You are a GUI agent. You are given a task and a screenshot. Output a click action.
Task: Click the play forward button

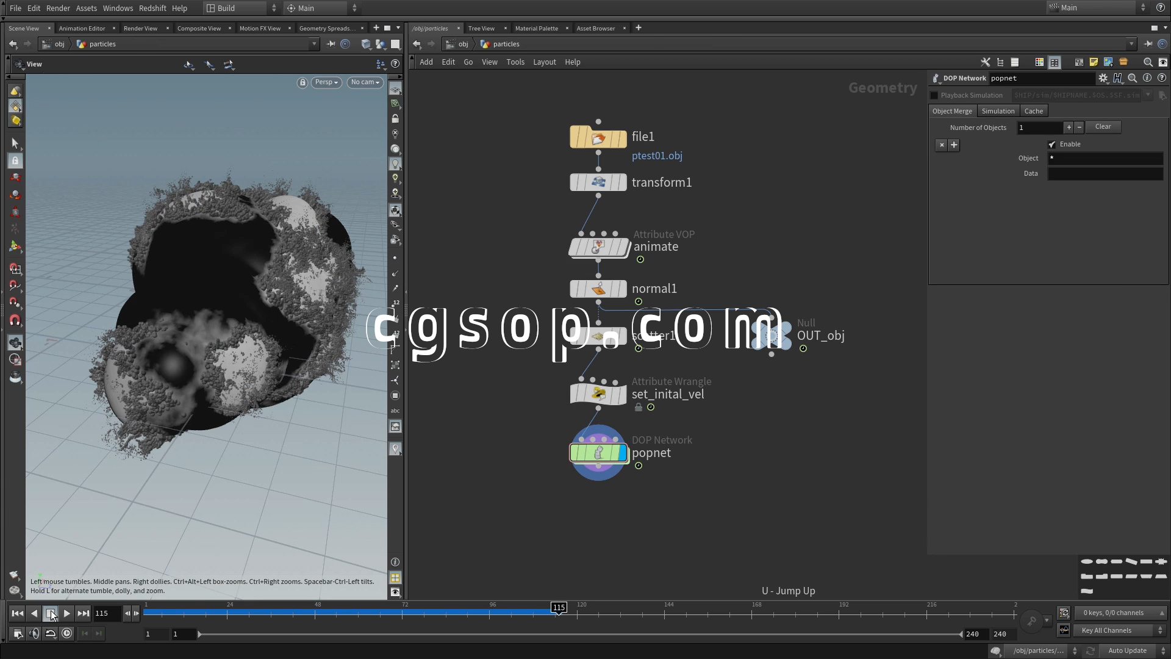click(x=67, y=613)
